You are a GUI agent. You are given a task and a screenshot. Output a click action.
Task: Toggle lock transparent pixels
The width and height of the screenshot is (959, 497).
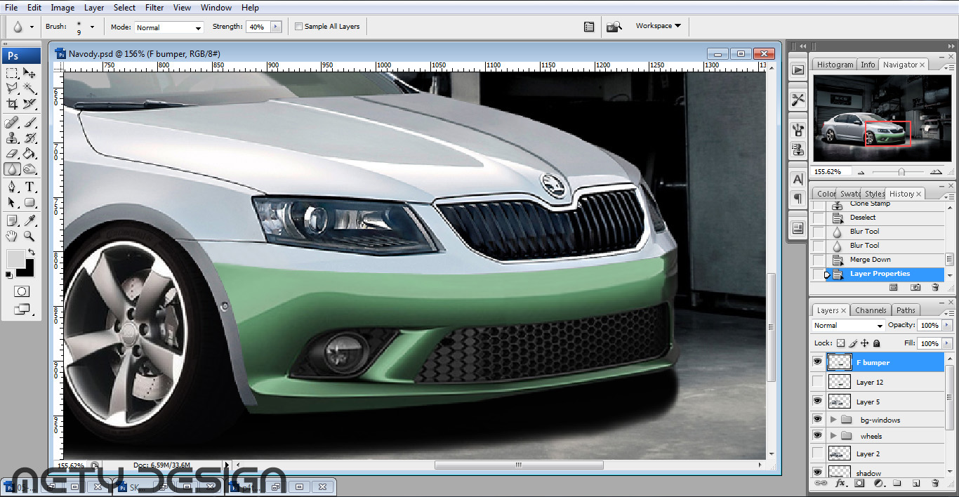pyautogui.click(x=841, y=343)
